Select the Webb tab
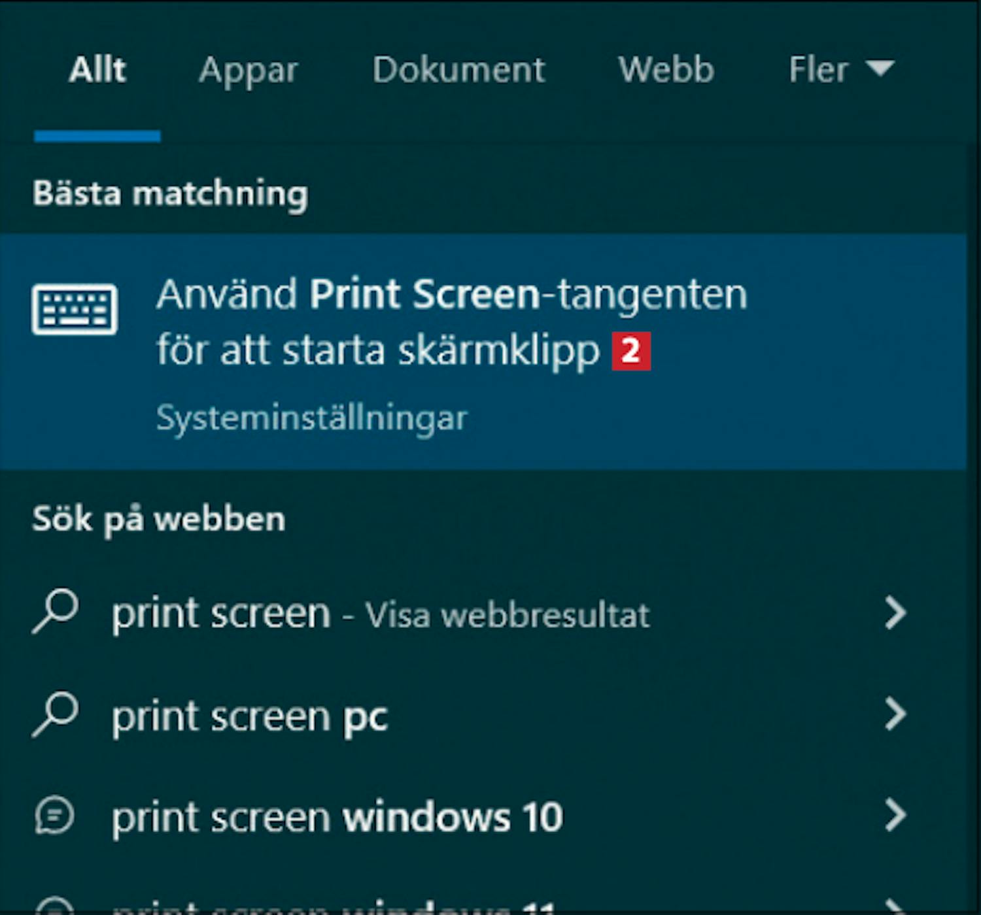 [666, 69]
